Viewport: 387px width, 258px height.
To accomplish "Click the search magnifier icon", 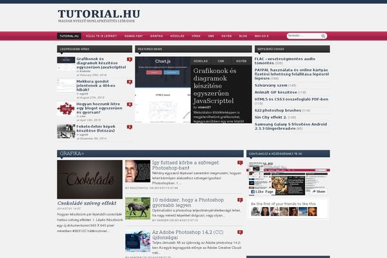I will click(x=323, y=36).
